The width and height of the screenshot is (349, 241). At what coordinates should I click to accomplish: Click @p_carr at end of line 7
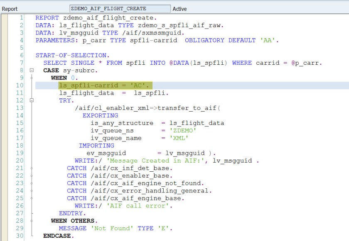pyautogui.click(x=305, y=63)
